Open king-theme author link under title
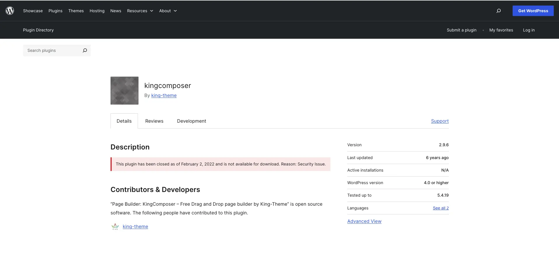Image resolution: width=559 pixels, height=259 pixels. click(164, 95)
